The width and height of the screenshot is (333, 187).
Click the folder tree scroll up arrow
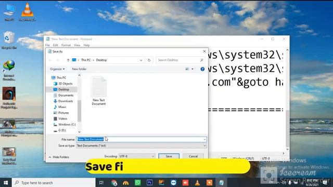click(80, 75)
